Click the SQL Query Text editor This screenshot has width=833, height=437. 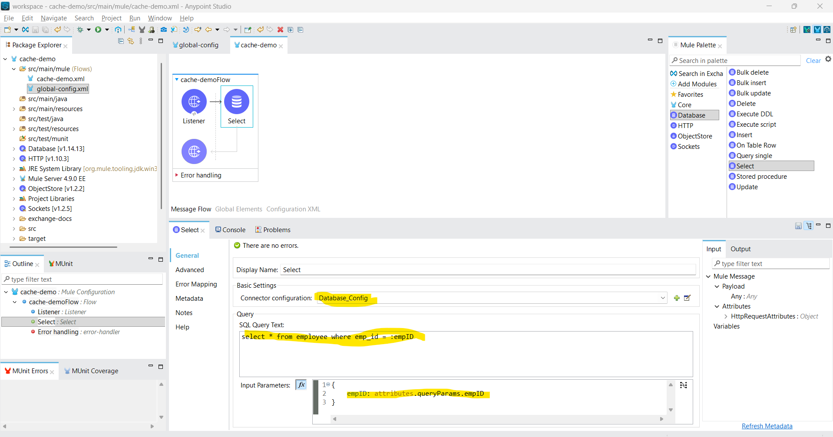(466, 354)
